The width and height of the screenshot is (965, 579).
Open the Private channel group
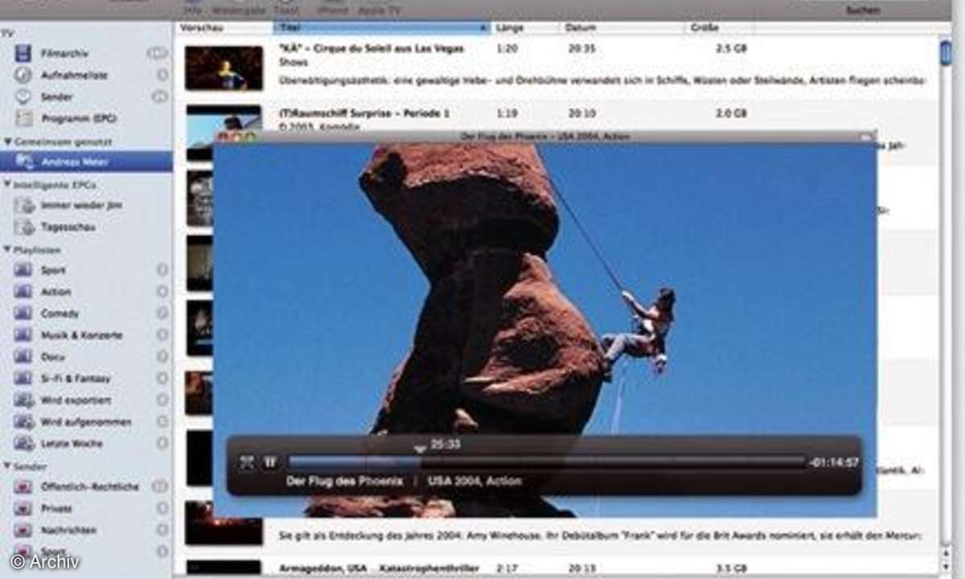(x=56, y=508)
